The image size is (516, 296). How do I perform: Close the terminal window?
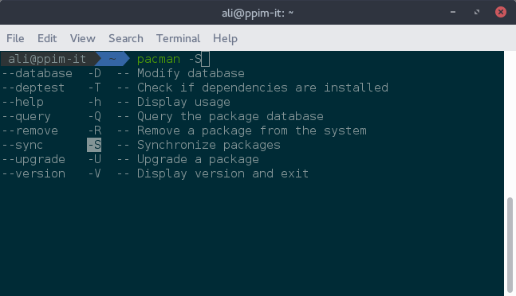coord(501,12)
